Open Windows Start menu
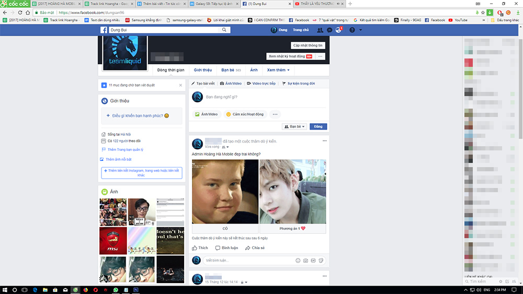523x294 pixels. pyautogui.click(x=5, y=290)
